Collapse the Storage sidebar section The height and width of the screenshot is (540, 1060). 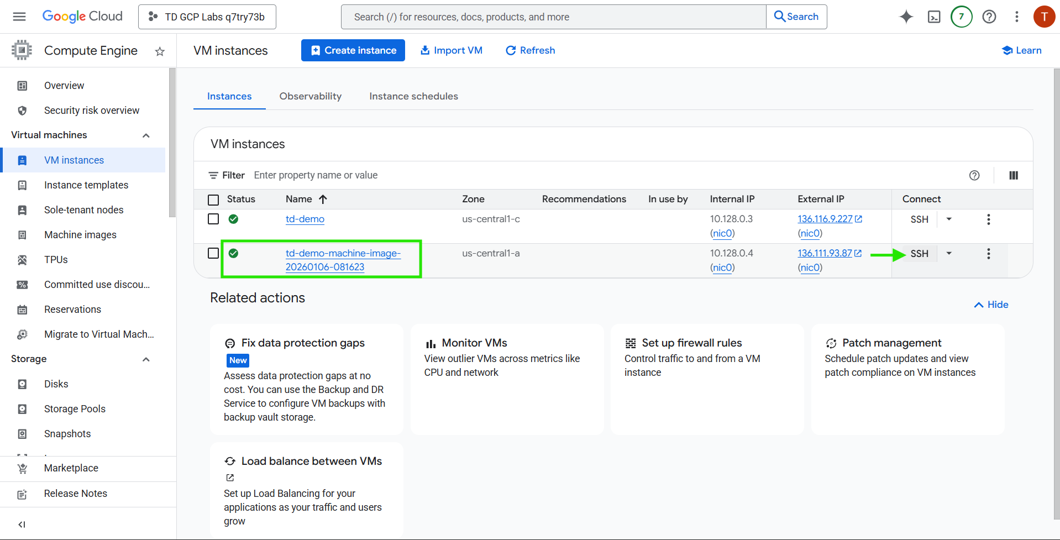click(146, 359)
